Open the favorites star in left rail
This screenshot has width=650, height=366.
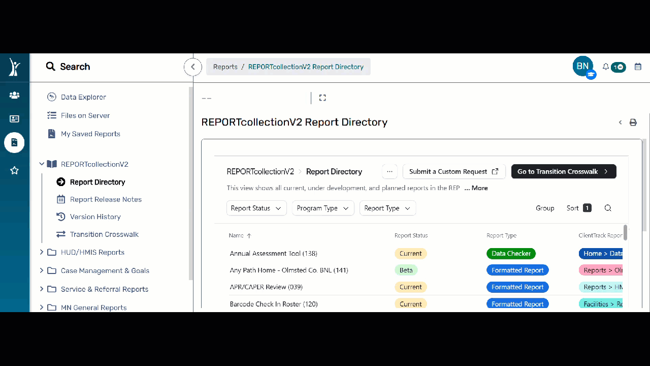(14, 170)
